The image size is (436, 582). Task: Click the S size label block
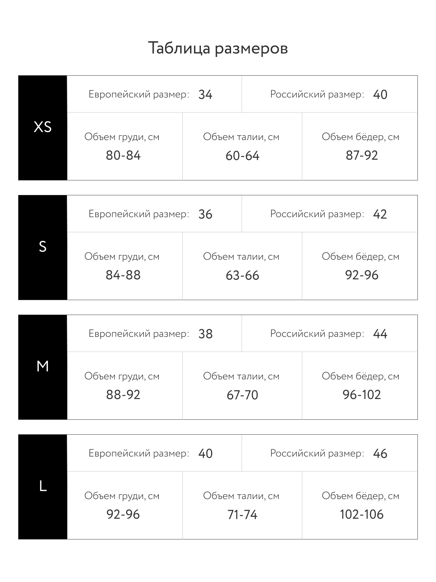click(x=43, y=247)
